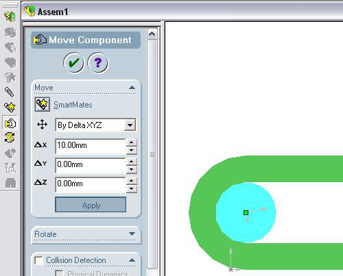This screenshot has height=276, width=343.
Task: Collapse the Collision Detection section arrow
Action: 132,260
